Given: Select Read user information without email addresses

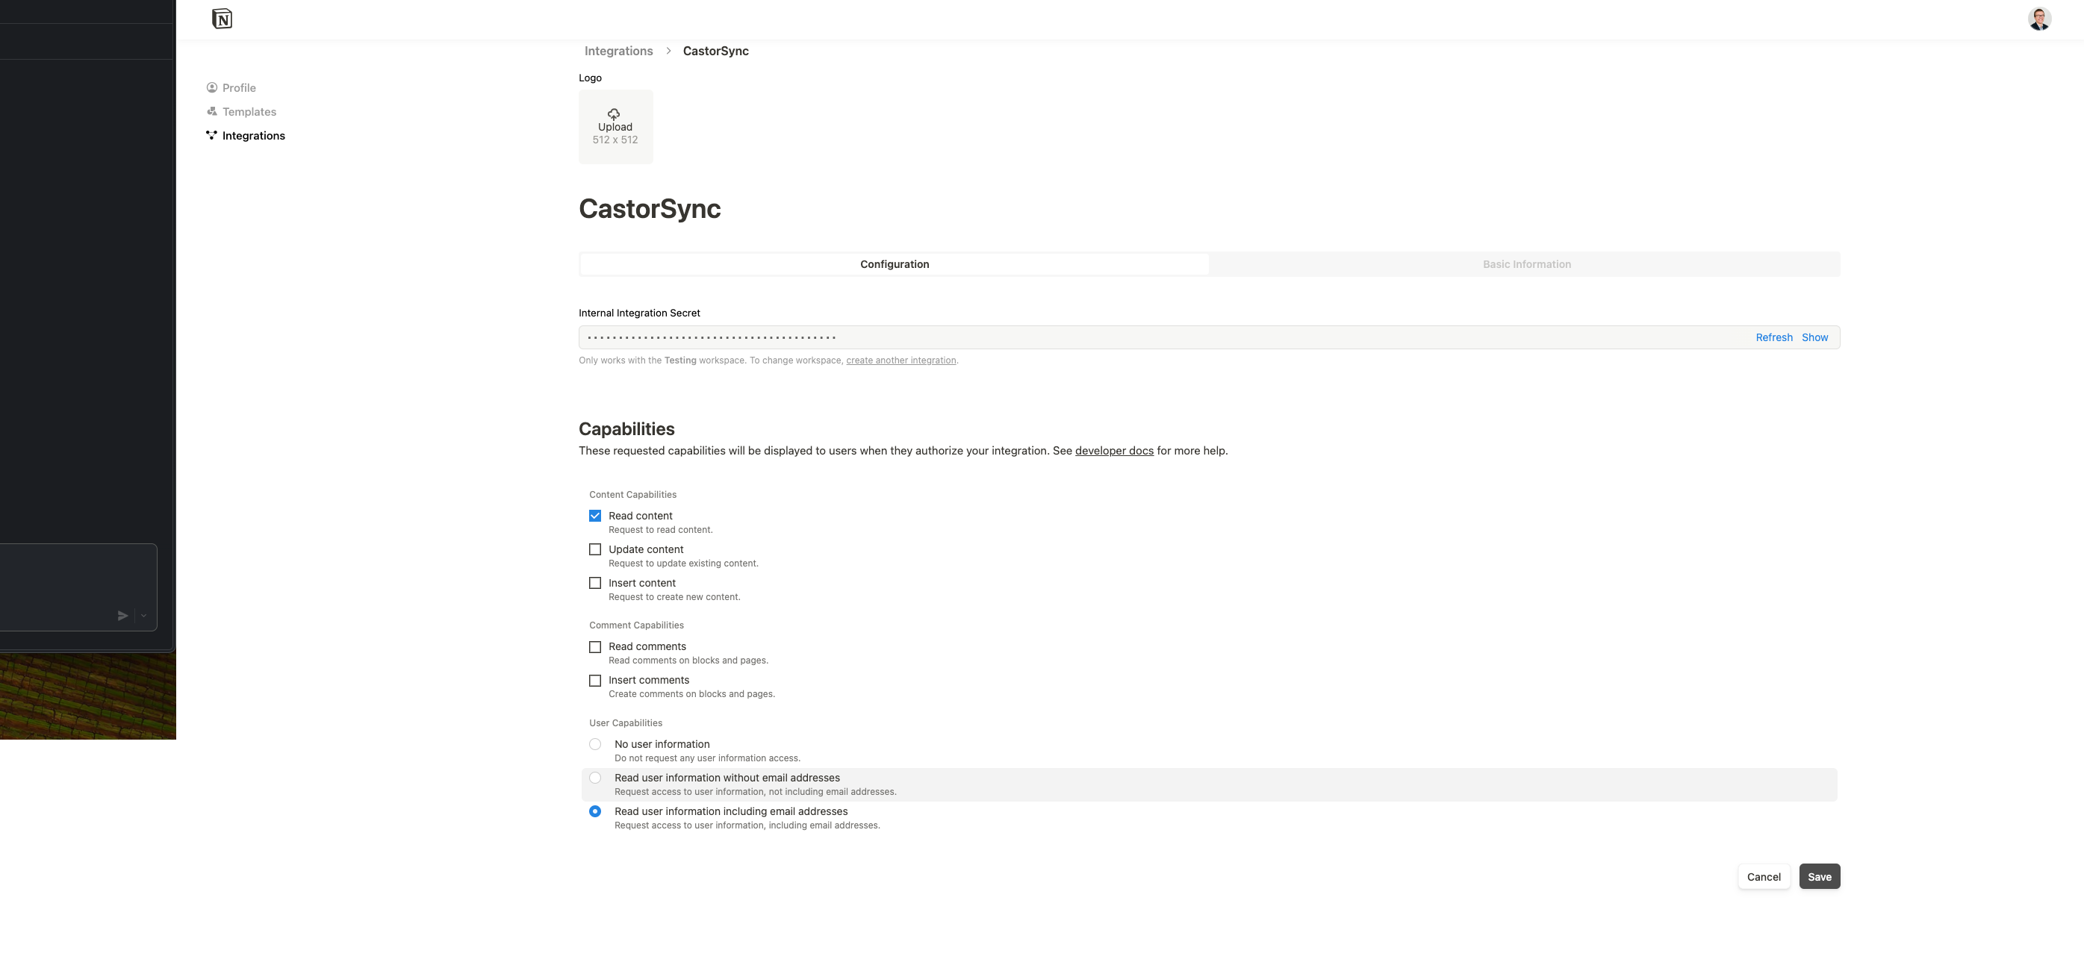Looking at the screenshot, I should [x=595, y=778].
